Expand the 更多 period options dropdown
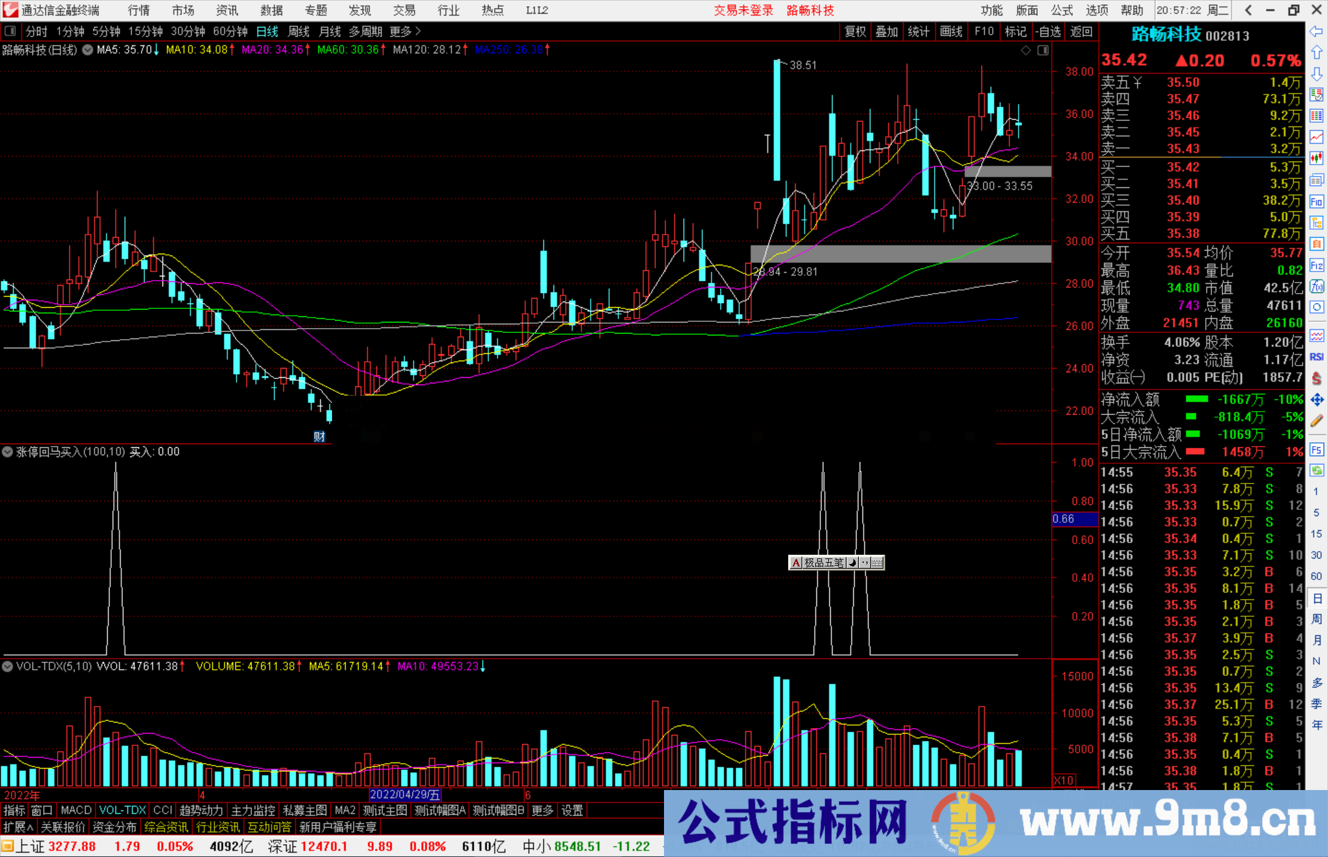The width and height of the screenshot is (1328, 857). point(405,31)
